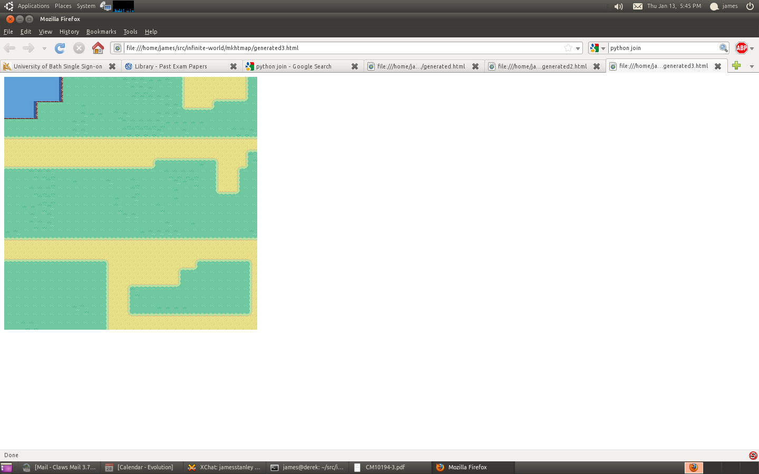
Task: Click the Home icon in toolbar
Action: pos(98,48)
